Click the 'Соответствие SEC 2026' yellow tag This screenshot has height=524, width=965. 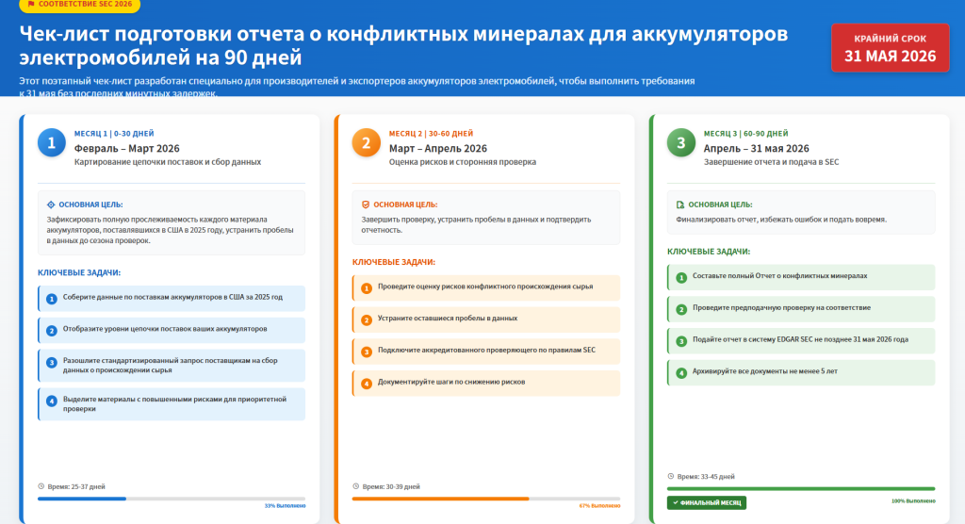[x=79, y=5]
